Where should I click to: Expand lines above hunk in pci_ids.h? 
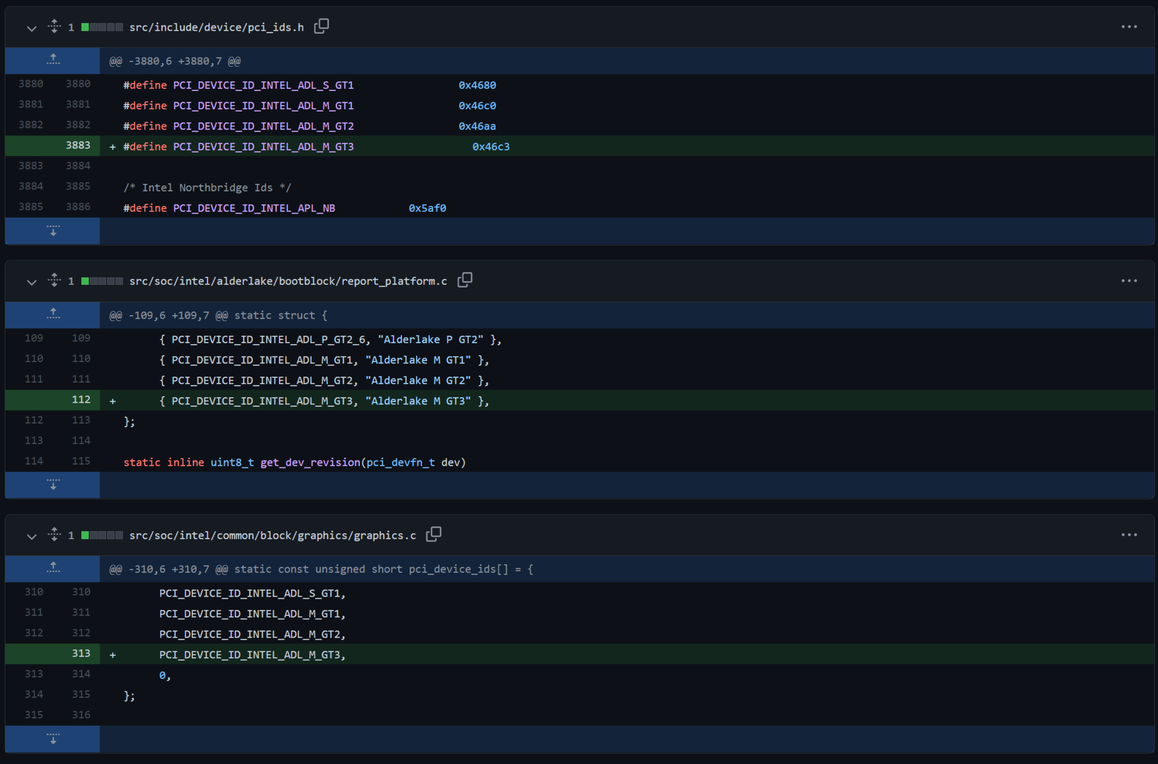pyautogui.click(x=53, y=60)
